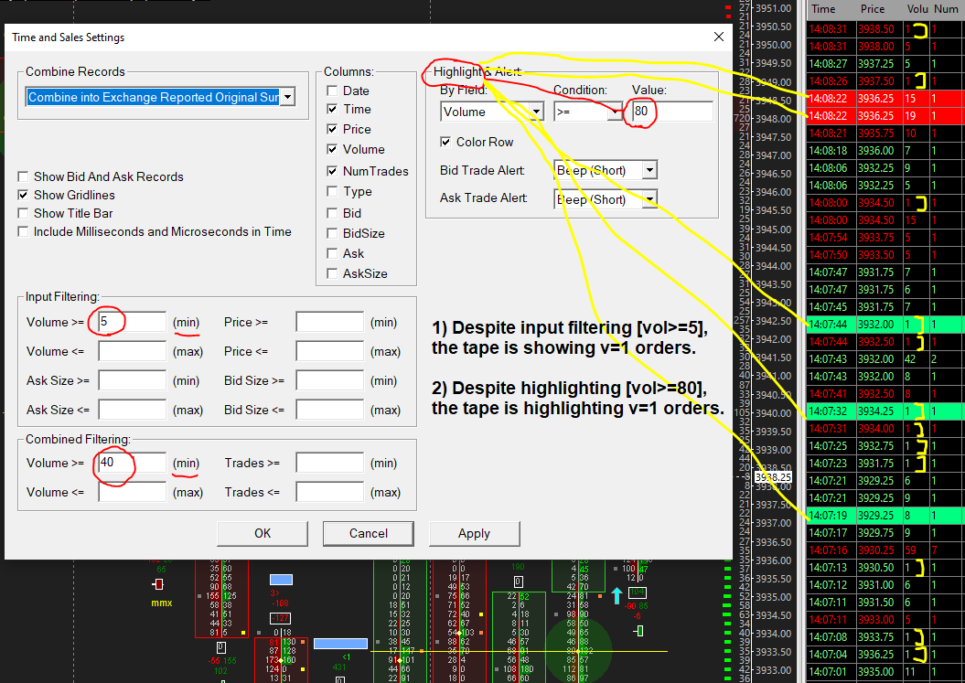Select tape row 14:07:17 price 3929.75
Viewport: 965px width, 683px height.
click(x=885, y=533)
